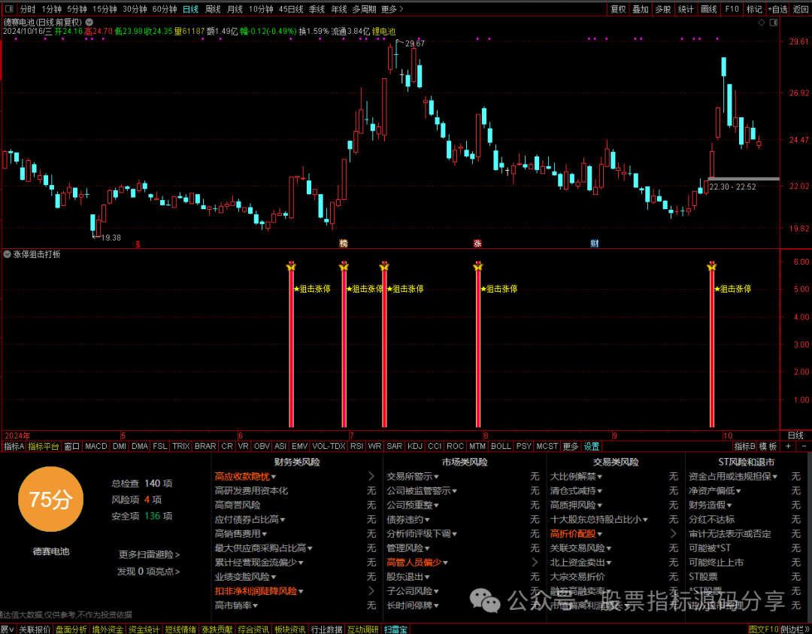
Task: Select the RSI indicator
Action: pos(356,446)
